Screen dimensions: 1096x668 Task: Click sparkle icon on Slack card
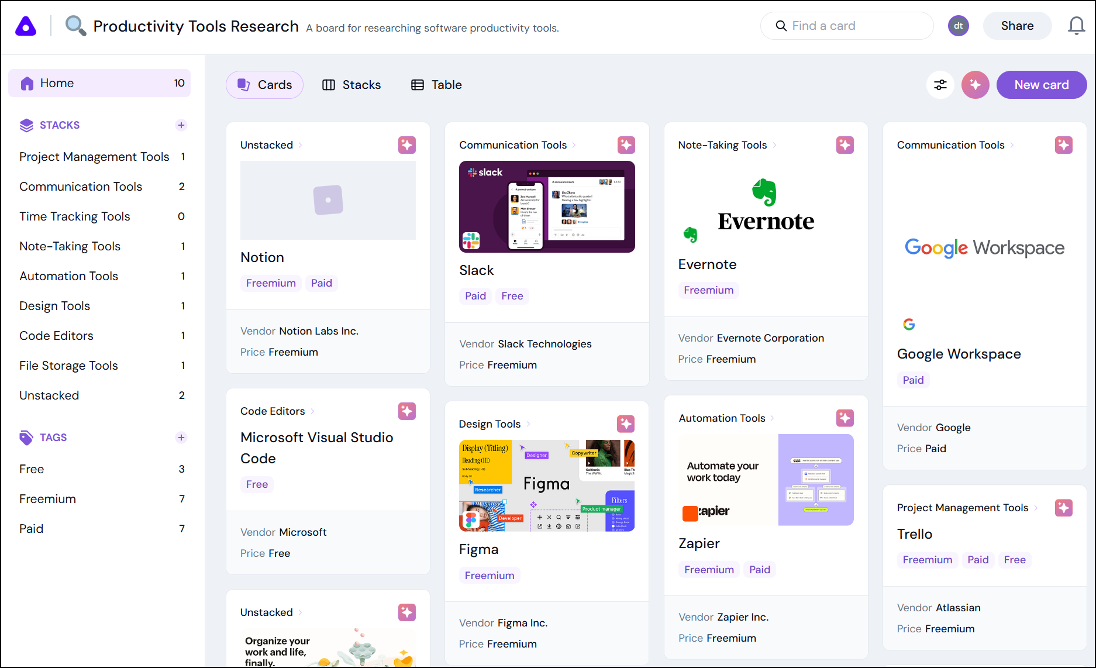(626, 145)
